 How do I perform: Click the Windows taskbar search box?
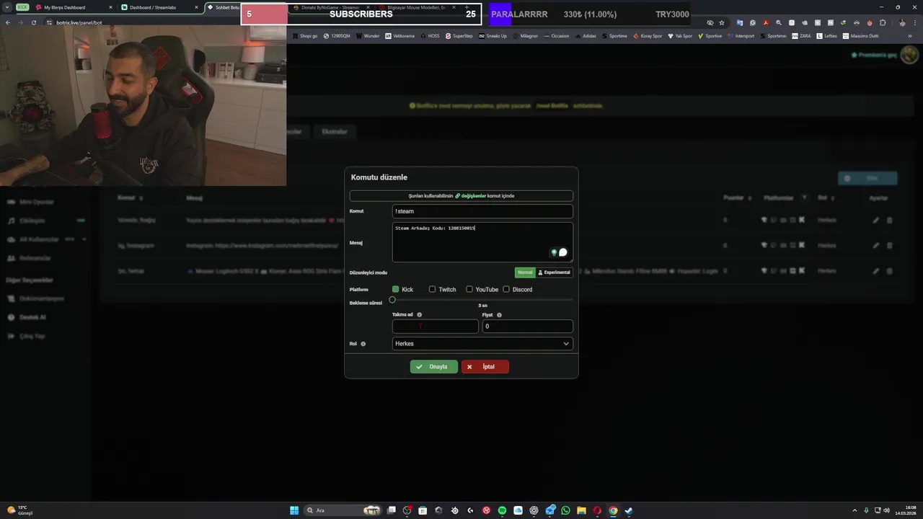(343, 510)
